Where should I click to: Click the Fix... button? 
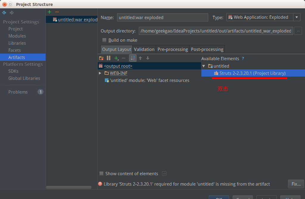pos(296,184)
